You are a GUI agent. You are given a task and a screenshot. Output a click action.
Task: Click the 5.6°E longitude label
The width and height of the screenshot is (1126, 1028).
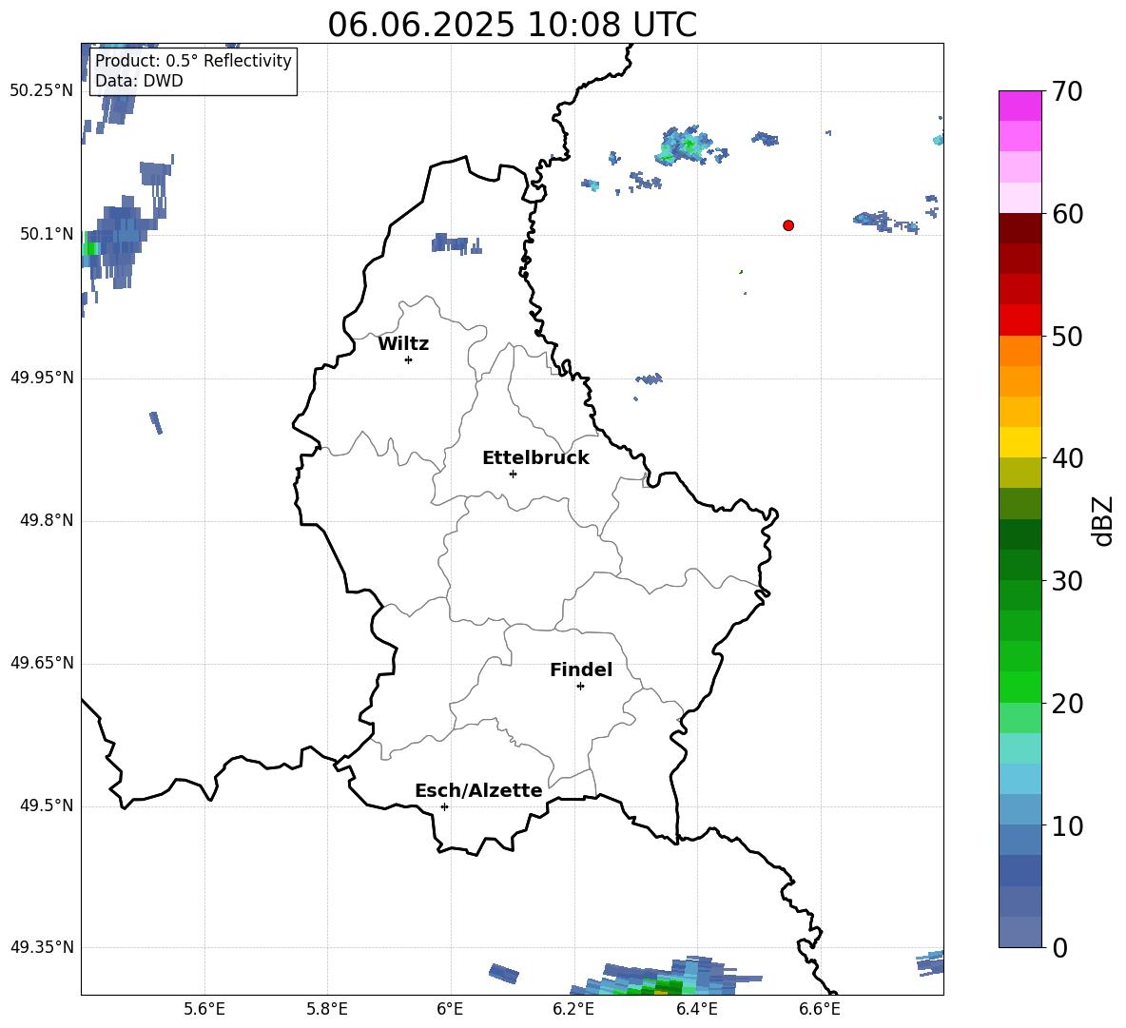[204, 1009]
